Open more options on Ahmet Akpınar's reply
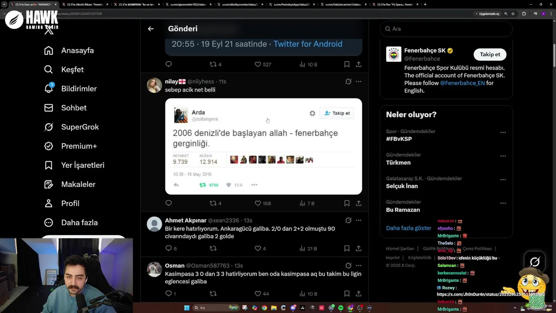Viewport: 556px width, 313px height. (358, 220)
